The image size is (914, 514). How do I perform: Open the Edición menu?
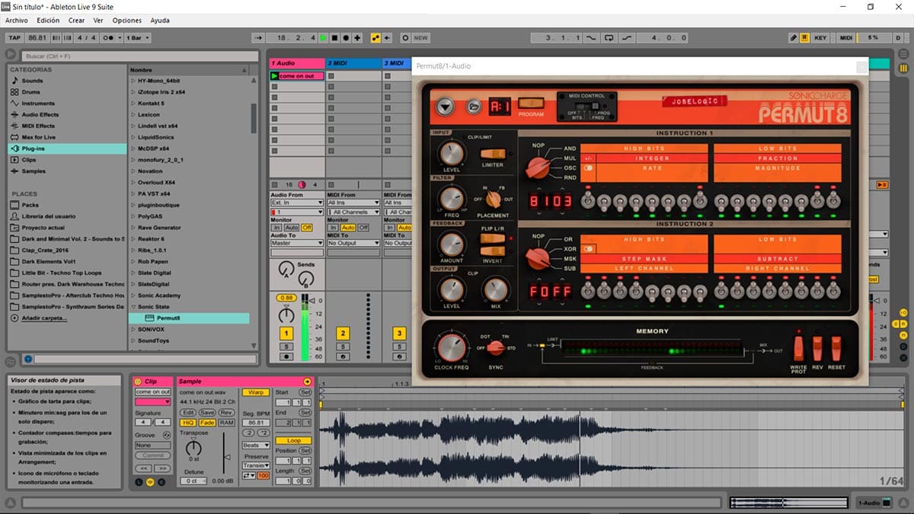tap(48, 21)
